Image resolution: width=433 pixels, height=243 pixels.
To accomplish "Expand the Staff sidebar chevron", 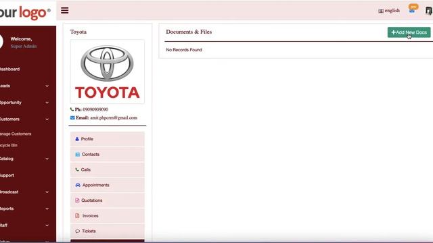I will click(x=47, y=225).
